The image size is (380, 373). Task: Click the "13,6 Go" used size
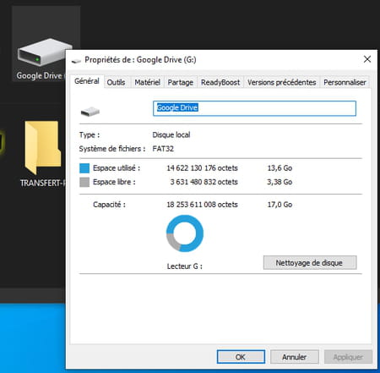tap(280, 168)
